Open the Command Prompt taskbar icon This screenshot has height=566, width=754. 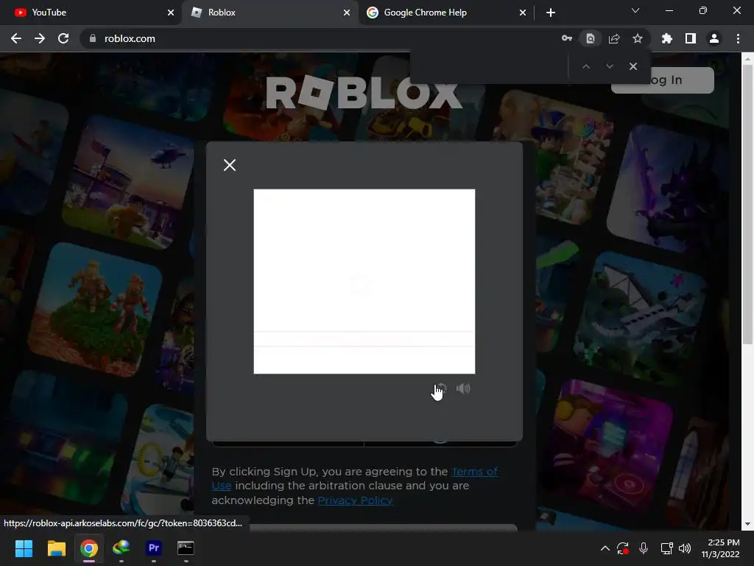point(186,548)
